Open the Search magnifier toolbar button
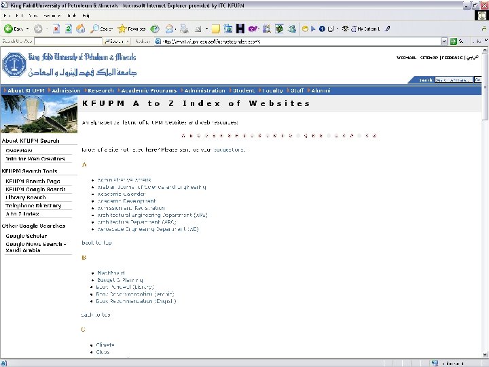This screenshot has width=489, height=367. coord(101,29)
